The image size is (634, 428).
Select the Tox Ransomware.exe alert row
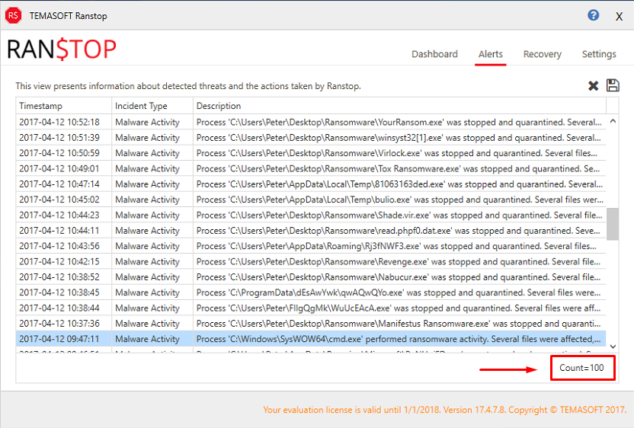(x=311, y=168)
